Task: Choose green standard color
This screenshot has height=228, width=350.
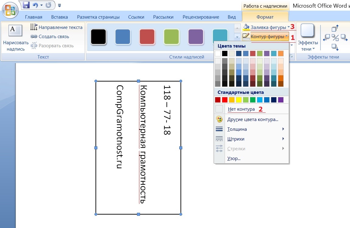Action: tap(253, 100)
